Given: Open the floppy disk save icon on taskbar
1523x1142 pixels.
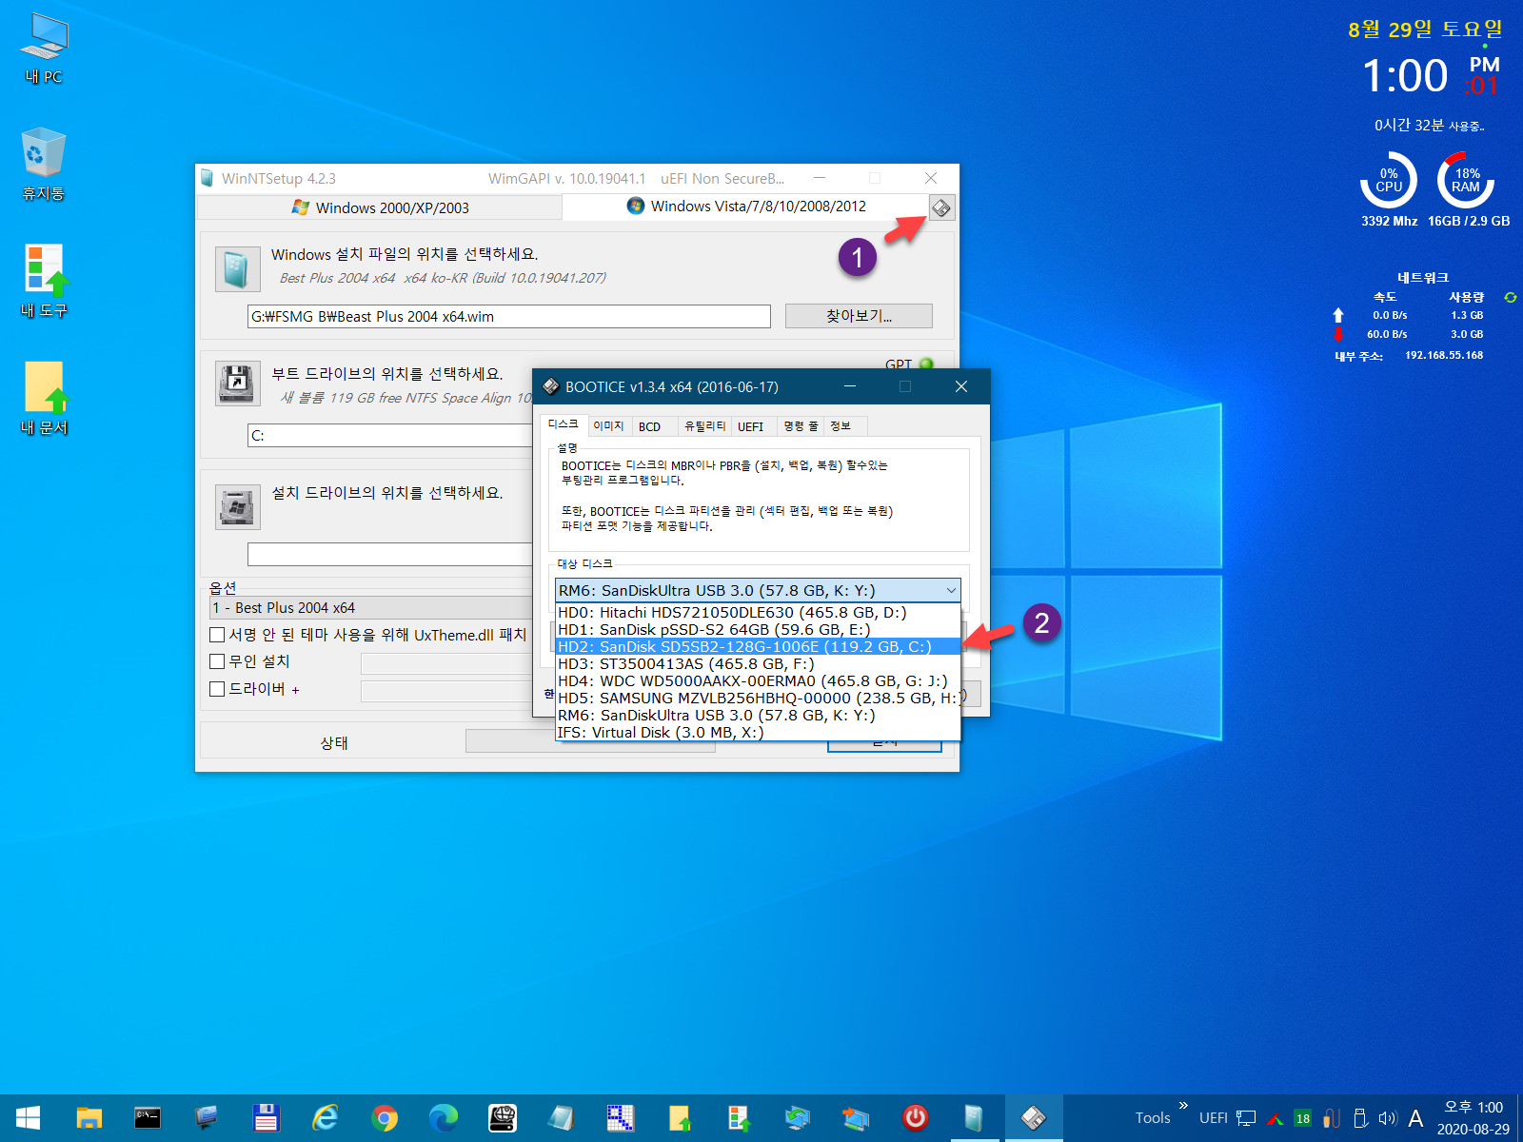Looking at the screenshot, I should pyautogui.click(x=266, y=1117).
